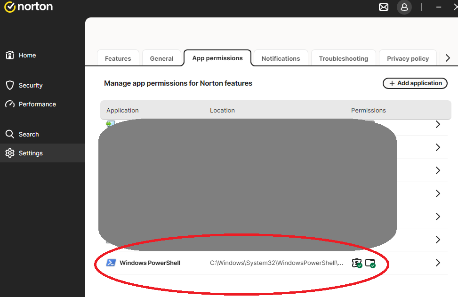Click the Norton logo
This screenshot has width=458, height=297.
pyautogui.click(x=28, y=7)
